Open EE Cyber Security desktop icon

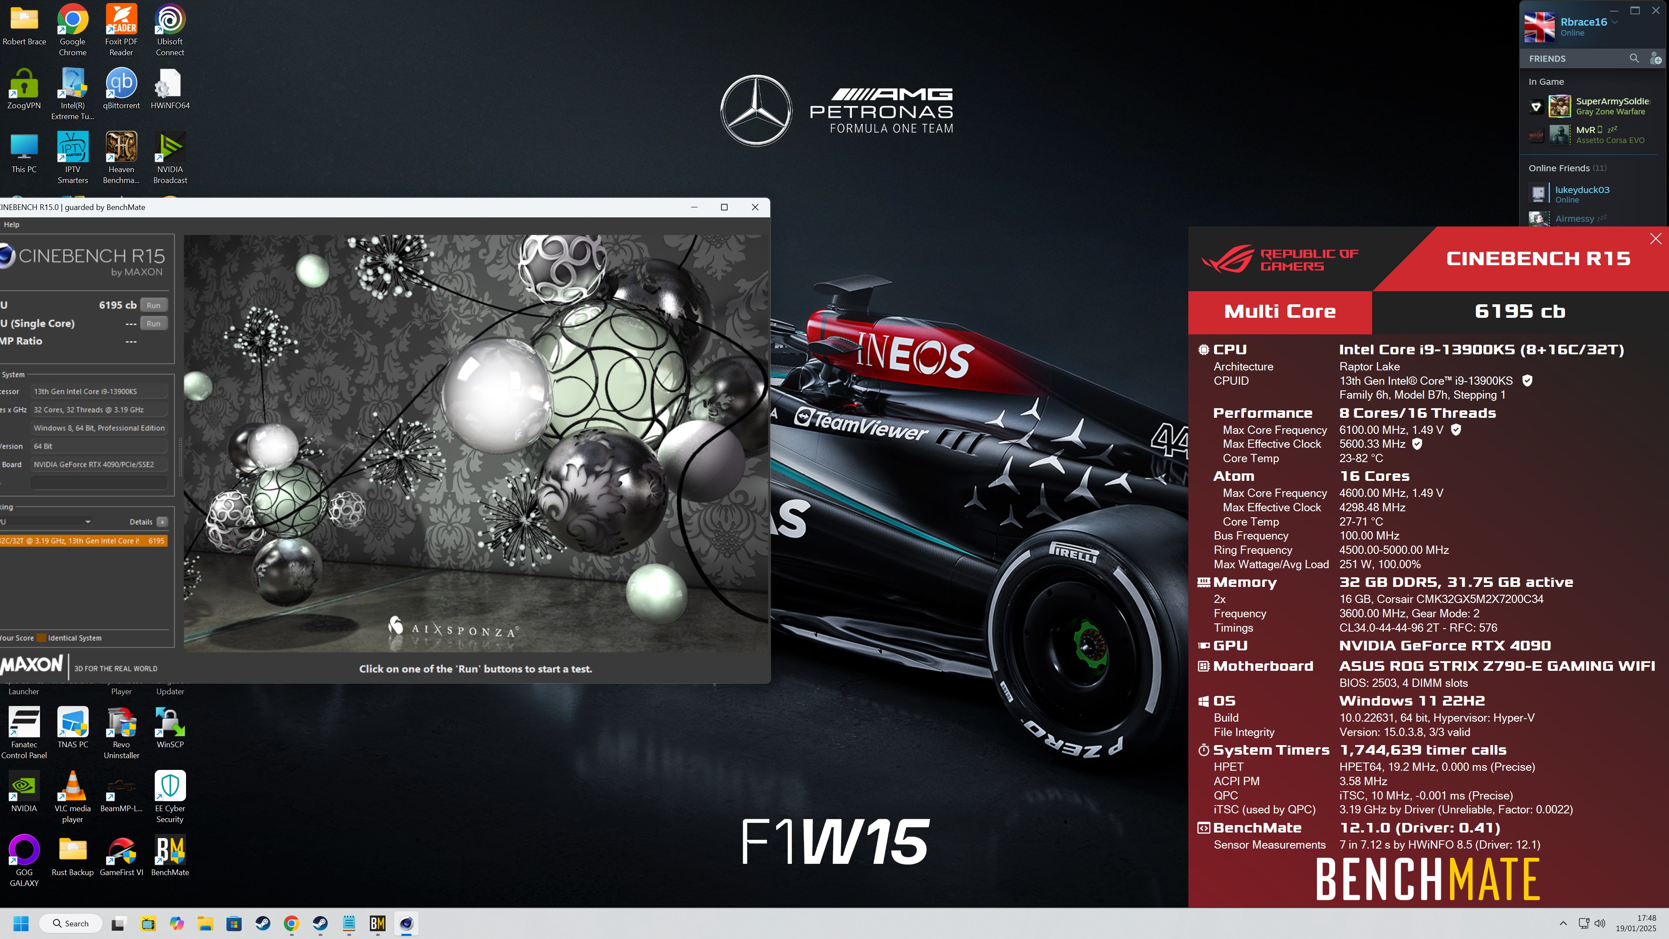click(170, 796)
